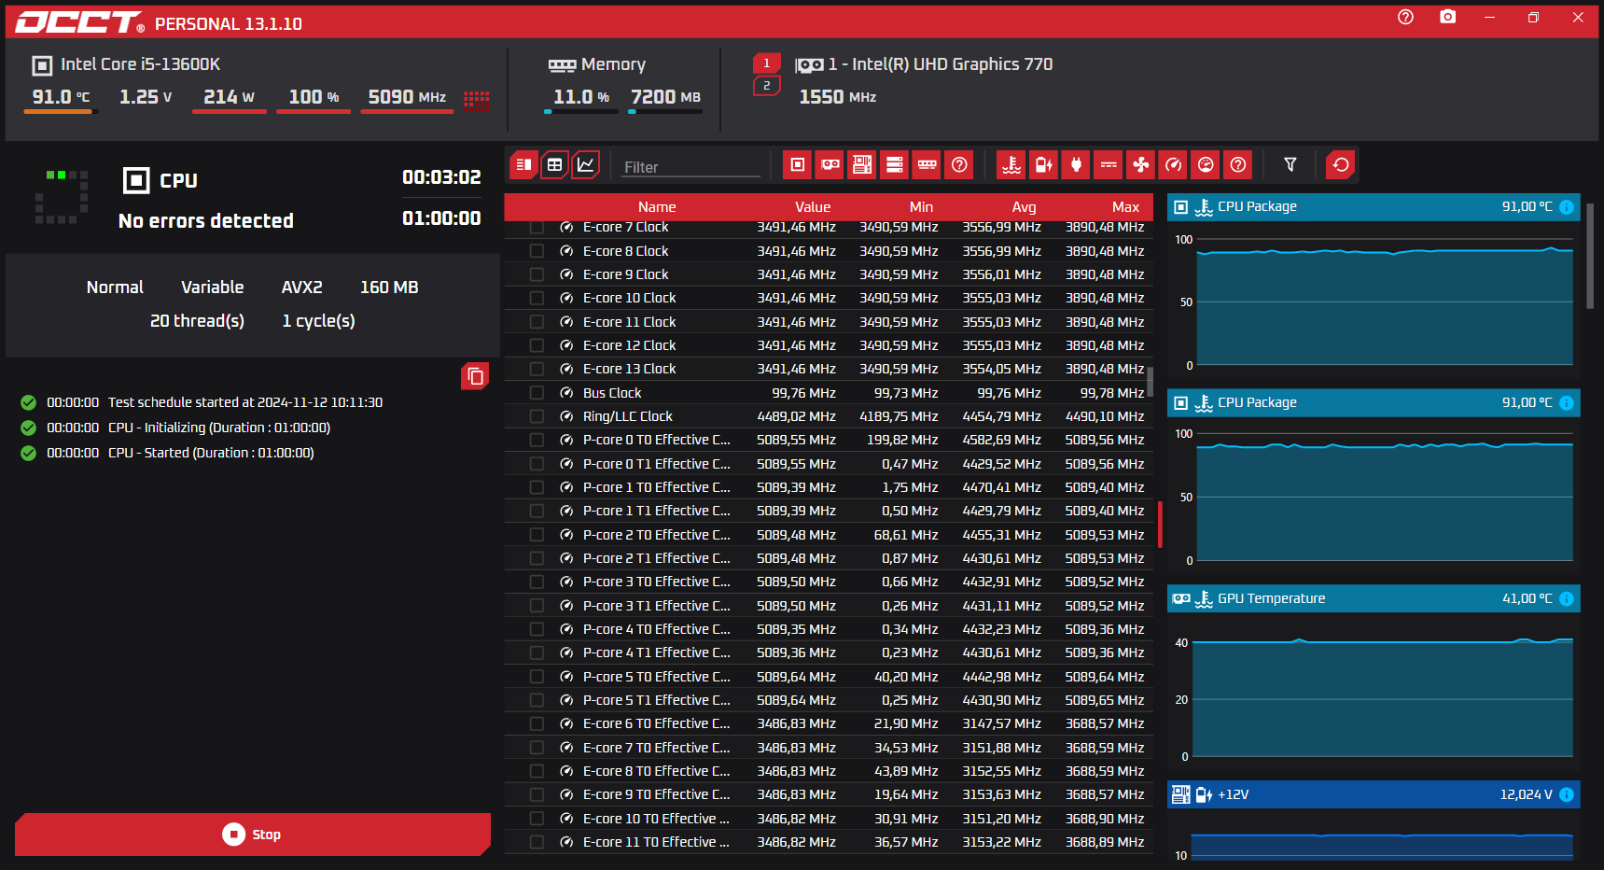Open the red CPU core grid icon
The height and width of the screenshot is (870, 1604).
[x=477, y=99]
